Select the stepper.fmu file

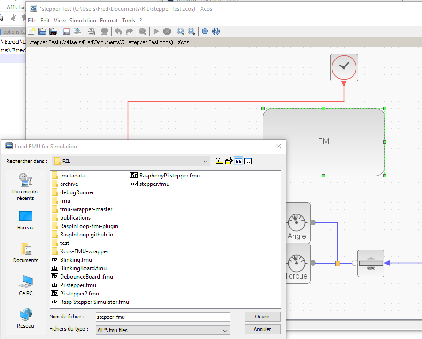click(150, 184)
